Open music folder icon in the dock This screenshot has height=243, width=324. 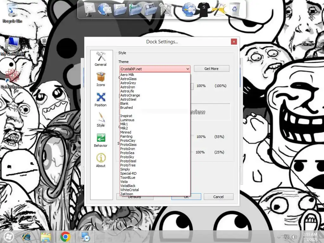135,9
